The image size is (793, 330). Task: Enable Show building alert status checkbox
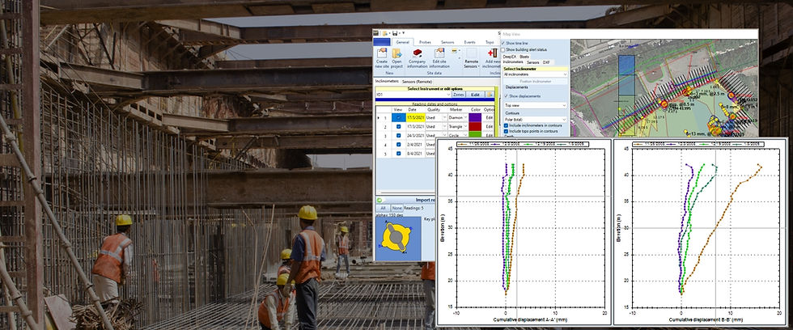[503, 50]
